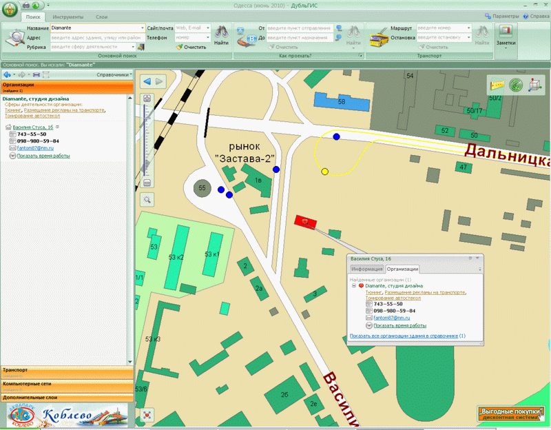Click the expand-all cards icon in directory panel toolbar

pos(45,74)
